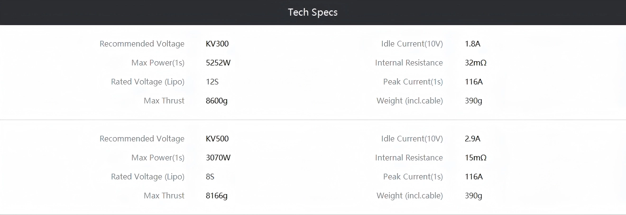Click Recommended Voltage label beside KV500

tap(142, 139)
